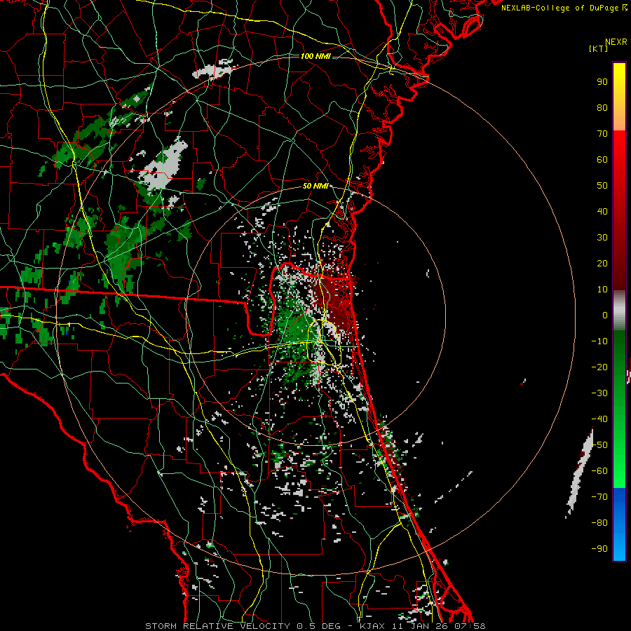Click the -10 scale value

tap(599, 341)
